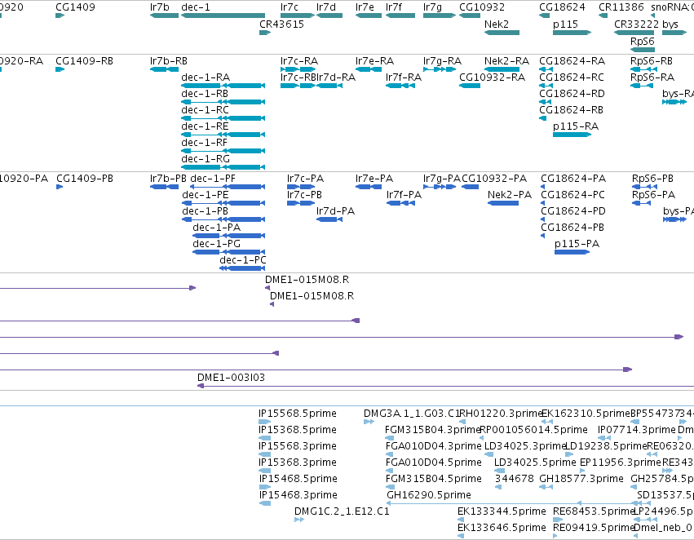Select the CR11386 gene label

621,7
